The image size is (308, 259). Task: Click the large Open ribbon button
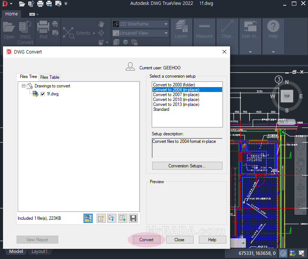pyautogui.click(x=9, y=31)
